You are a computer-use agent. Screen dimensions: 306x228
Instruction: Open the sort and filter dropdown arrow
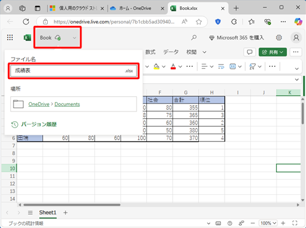tap(259, 66)
